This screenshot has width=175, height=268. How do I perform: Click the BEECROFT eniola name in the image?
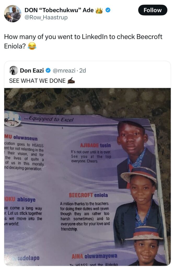[88, 195]
